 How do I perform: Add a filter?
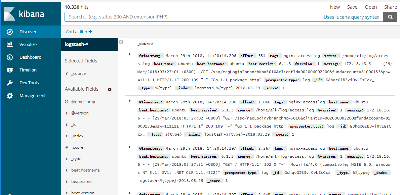pos(79,32)
